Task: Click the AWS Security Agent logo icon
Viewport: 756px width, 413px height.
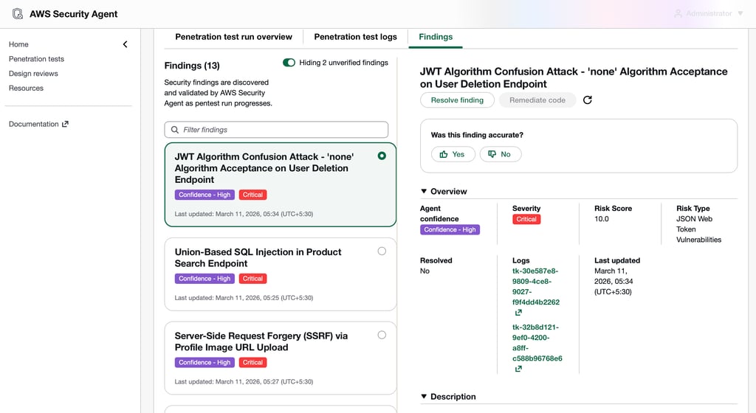Action: [18, 14]
